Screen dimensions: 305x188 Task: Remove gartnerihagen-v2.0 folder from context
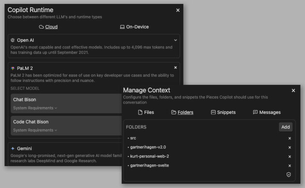click(x=290, y=147)
